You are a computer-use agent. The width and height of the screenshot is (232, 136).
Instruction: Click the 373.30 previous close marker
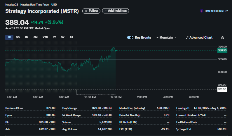point(222,89)
